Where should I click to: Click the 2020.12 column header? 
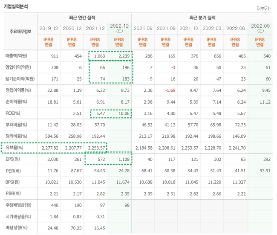[72, 29]
